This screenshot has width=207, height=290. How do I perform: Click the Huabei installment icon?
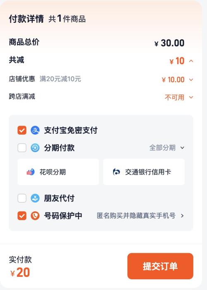(31, 172)
